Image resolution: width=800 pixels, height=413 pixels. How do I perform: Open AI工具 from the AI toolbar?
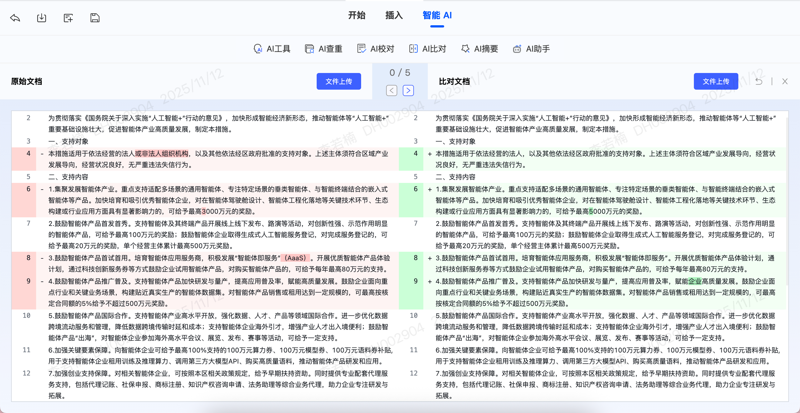click(272, 49)
